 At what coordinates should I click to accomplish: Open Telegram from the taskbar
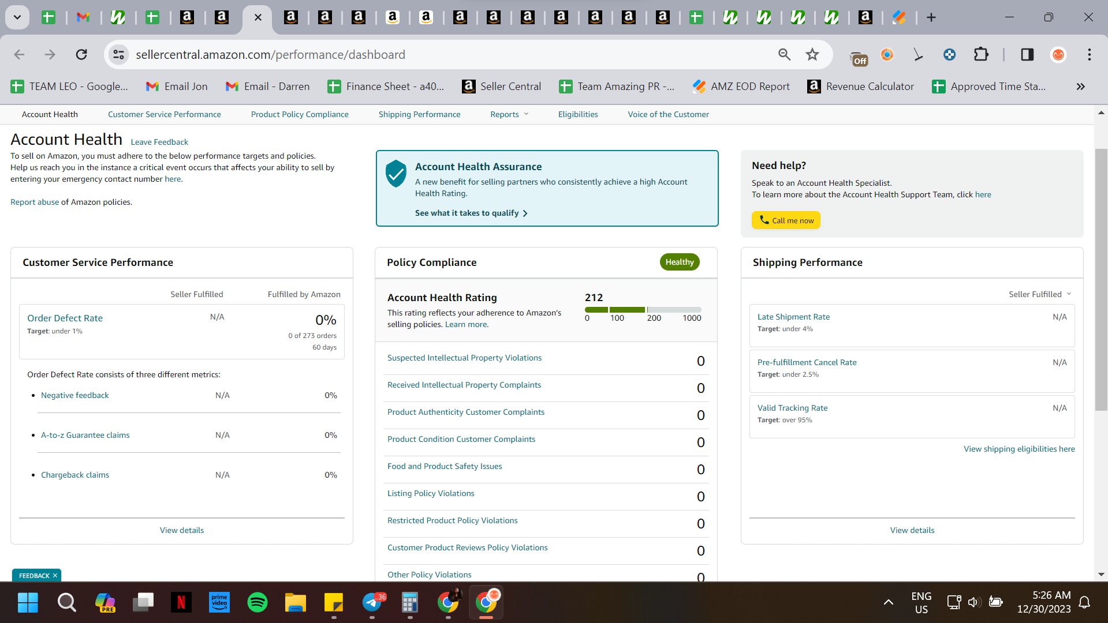pyautogui.click(x=373, y=602)
